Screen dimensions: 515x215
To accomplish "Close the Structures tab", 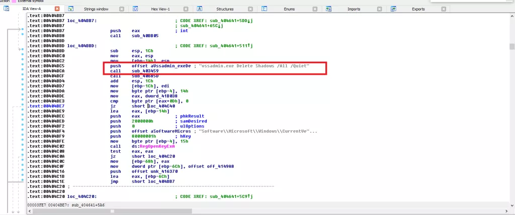I will [x=250, y=9].
